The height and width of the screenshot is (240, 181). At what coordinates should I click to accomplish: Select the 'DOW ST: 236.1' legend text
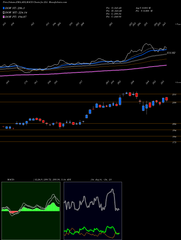click(15, 8)
